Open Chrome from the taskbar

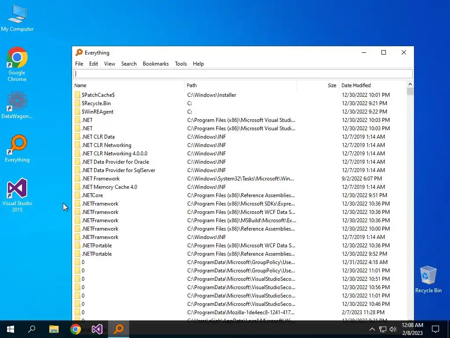point(76,329)
